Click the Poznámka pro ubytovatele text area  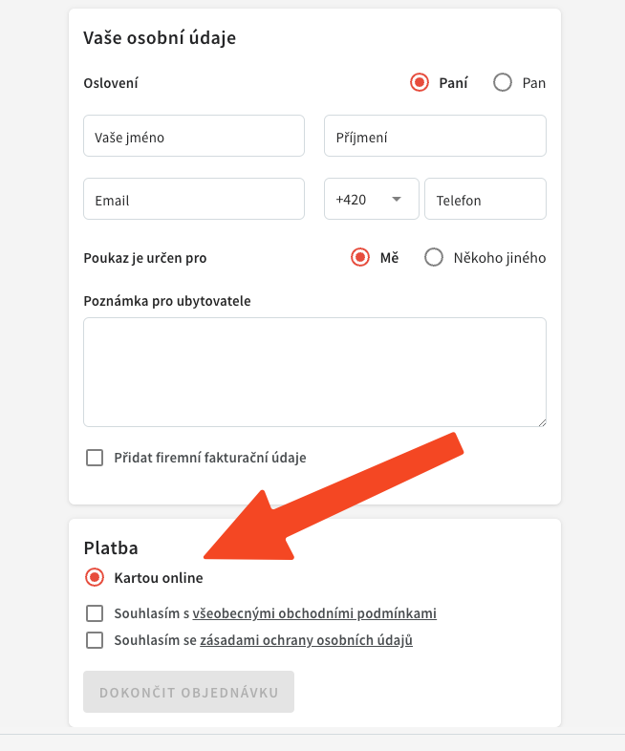coord(314,372)
